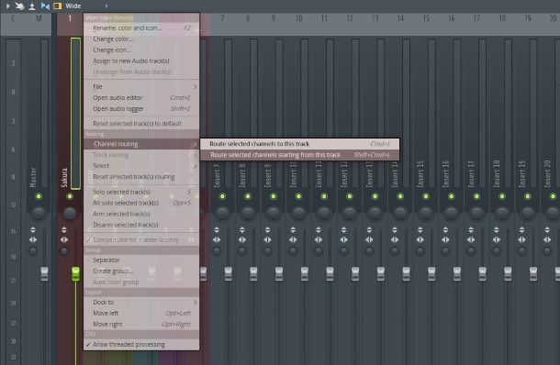The width and height of the screenshot is (560, 365).
Task: Click stereo separation knob on Master track
Action: pos(33,251)
